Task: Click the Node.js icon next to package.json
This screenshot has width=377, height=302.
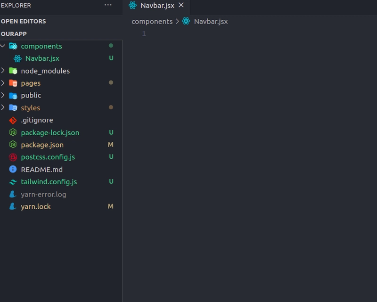Action: pos(13,145)
